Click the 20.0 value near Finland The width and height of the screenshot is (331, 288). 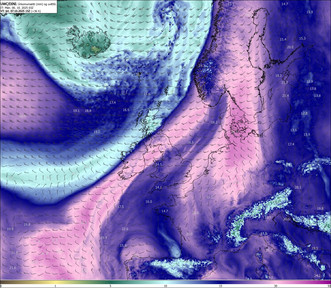click(x=290, y=47)
